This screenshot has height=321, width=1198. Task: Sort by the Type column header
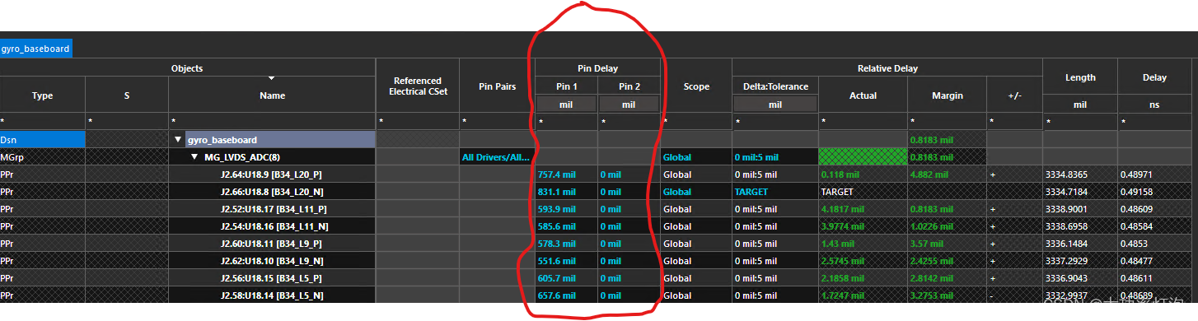coord(42,95)
